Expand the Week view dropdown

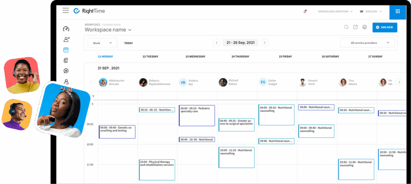(102, 43)
